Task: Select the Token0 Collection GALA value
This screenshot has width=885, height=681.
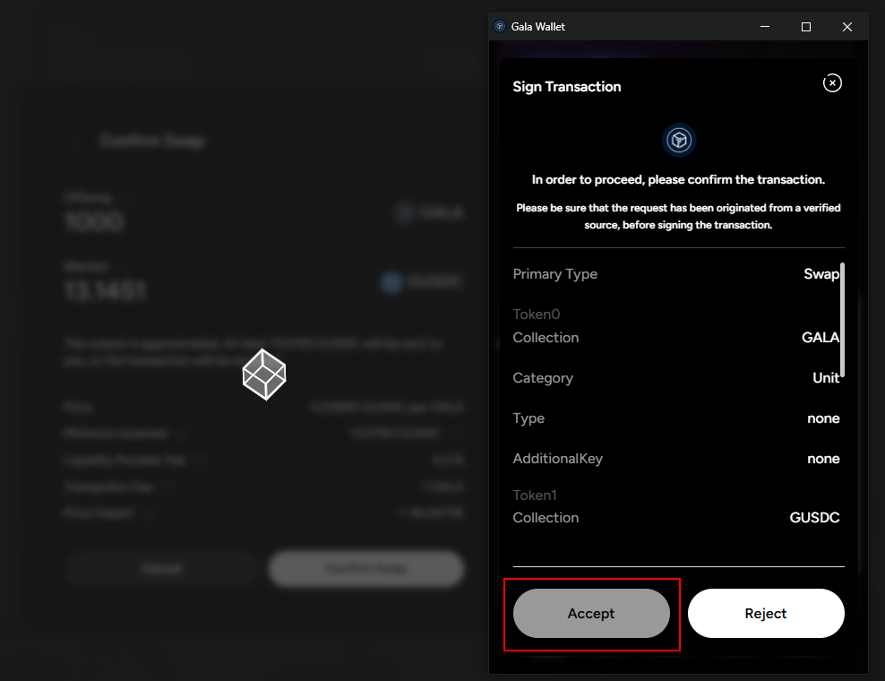Action: click(x=820, y=338)
